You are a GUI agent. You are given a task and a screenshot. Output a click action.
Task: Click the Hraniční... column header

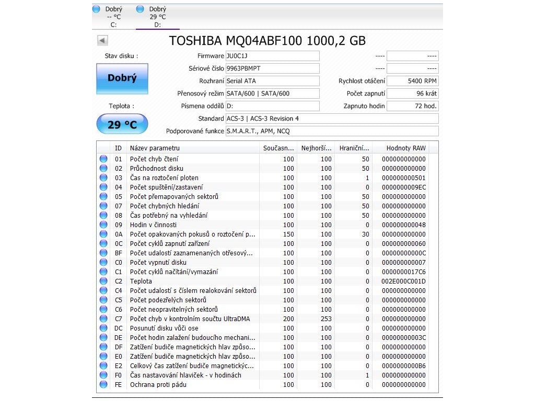[x=354, y=148]
